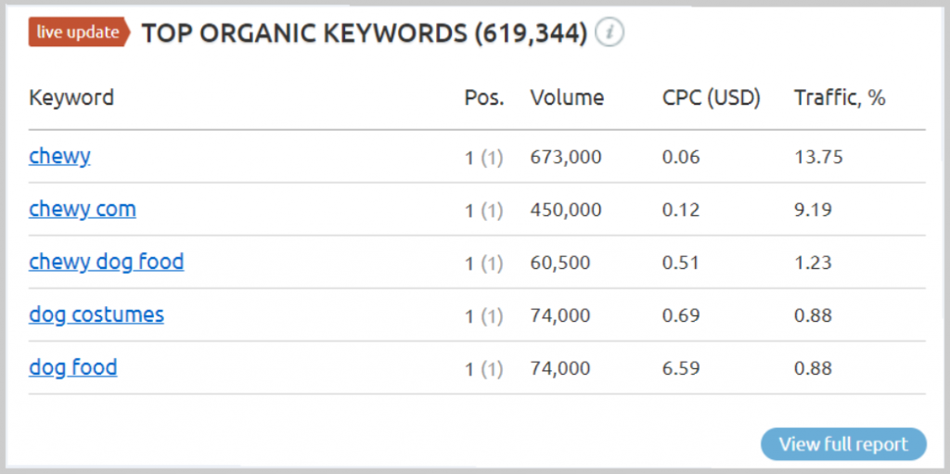Select the 60,500 volume value
The height and width of the screenshot is (474, 950).
pos(559,263)
